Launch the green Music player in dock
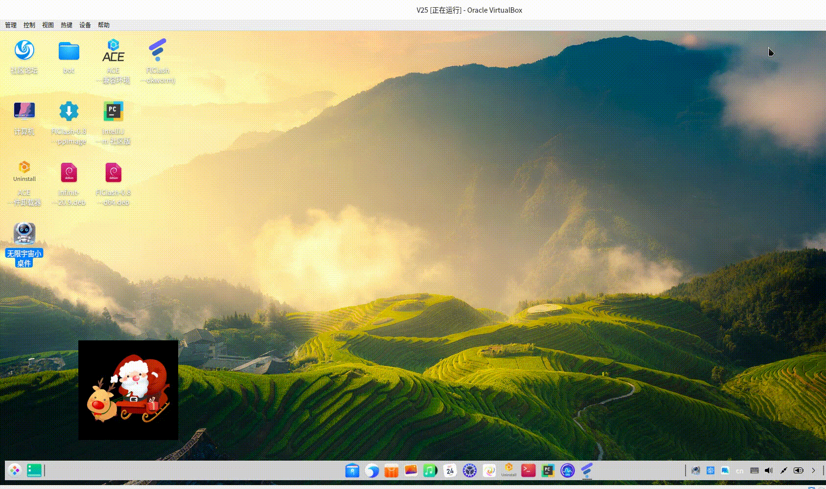The height and width of the screenshot is (489, 826). click(x=430, y=470)
